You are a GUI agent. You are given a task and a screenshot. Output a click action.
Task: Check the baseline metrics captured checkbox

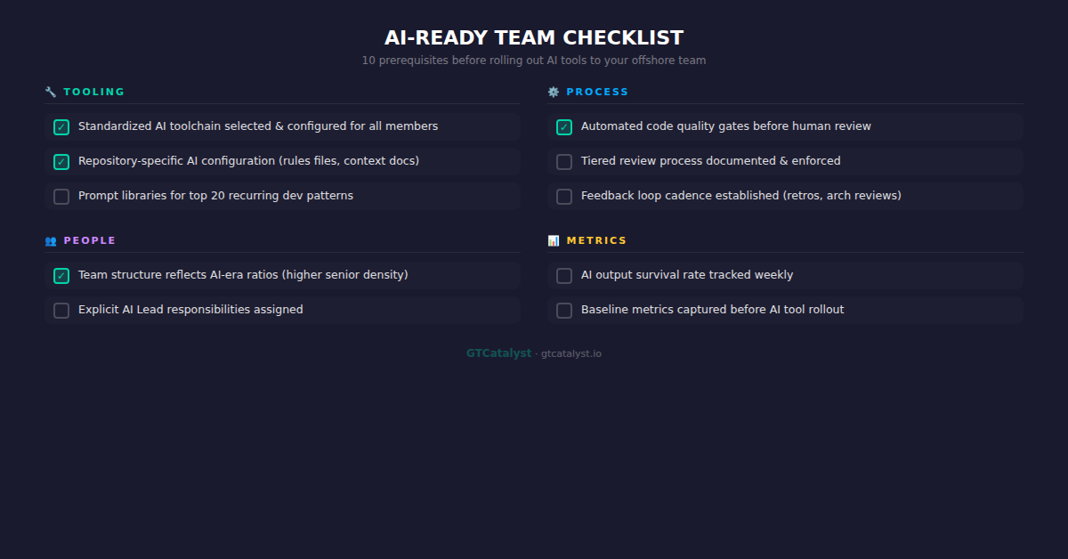563,310
